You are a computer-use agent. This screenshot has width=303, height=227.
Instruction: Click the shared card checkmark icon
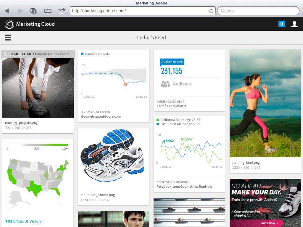[5, 54]
